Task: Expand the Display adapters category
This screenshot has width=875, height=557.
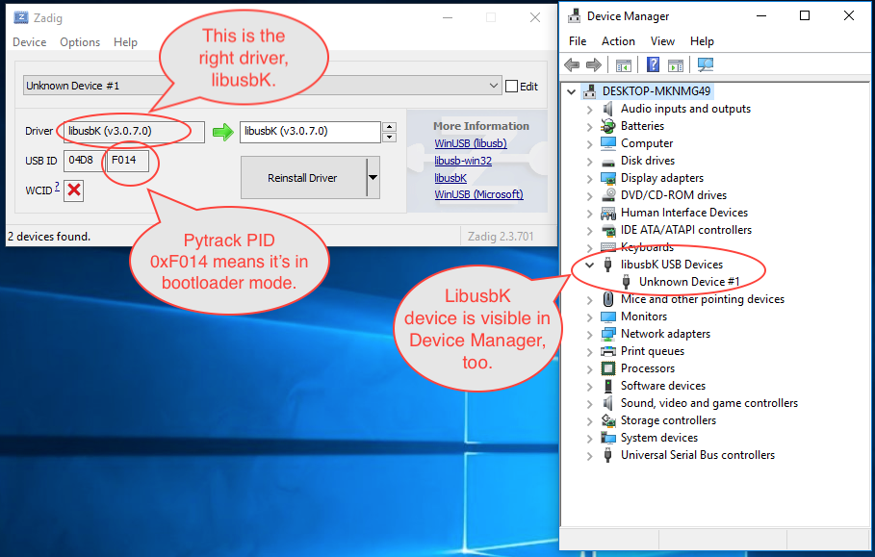Action: point(590,178)
